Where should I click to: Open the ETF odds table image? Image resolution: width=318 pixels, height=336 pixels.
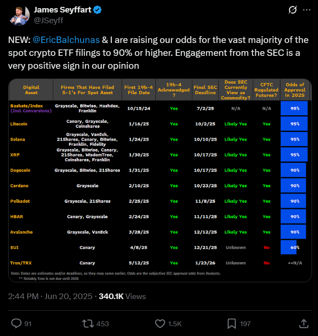tap(160, 180)
